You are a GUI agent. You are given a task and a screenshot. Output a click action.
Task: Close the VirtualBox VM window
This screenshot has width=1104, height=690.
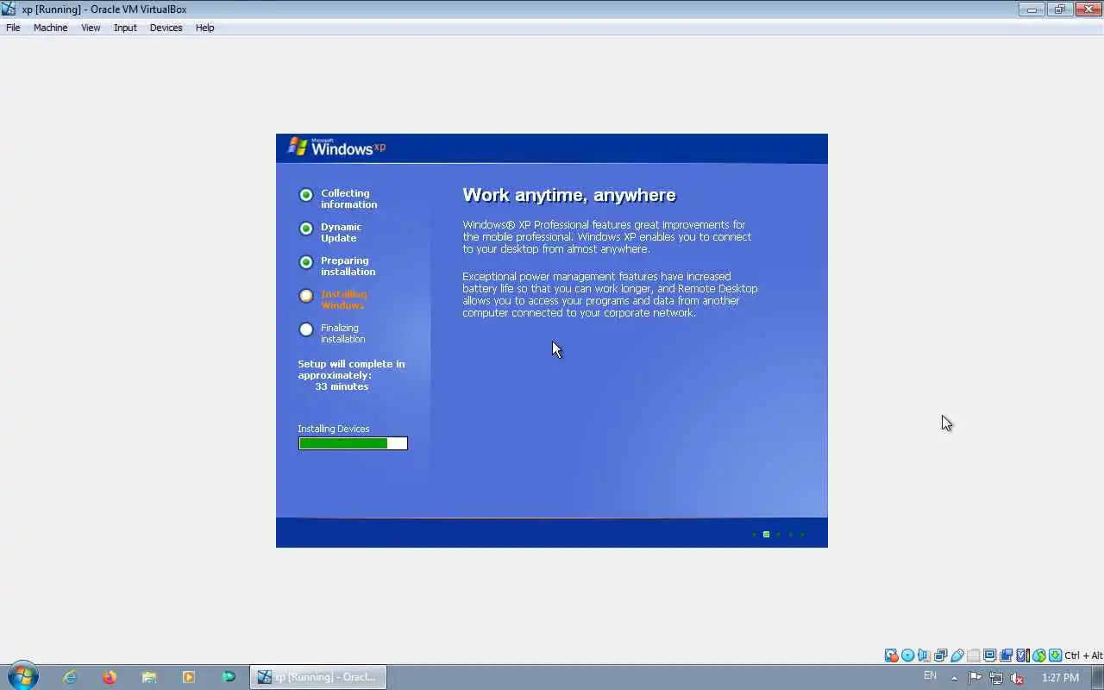[1087, 9]
